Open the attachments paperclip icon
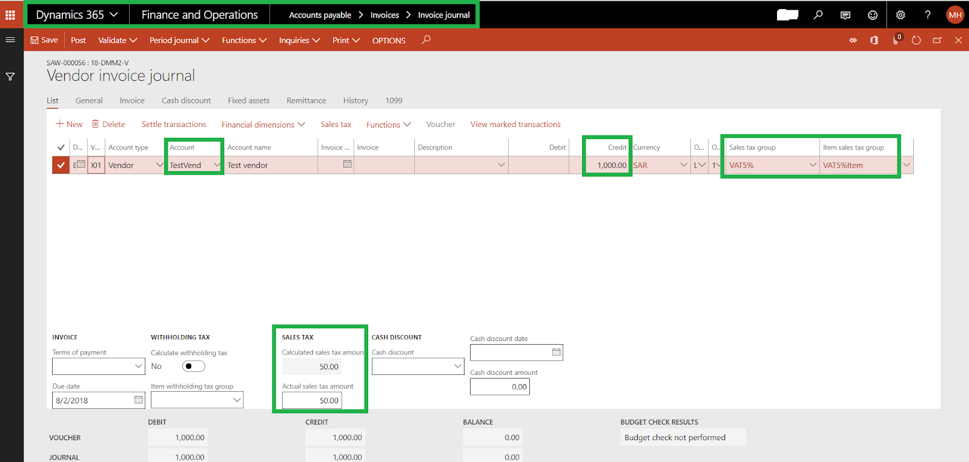The width and height of the screenshot is (969, 462). [896, 41]
